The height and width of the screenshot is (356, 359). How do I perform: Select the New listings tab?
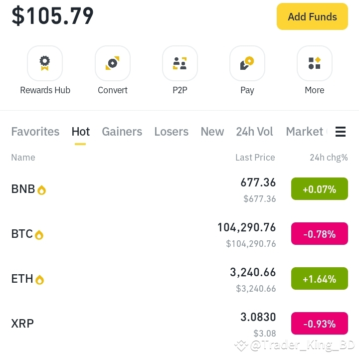(212, 132)
